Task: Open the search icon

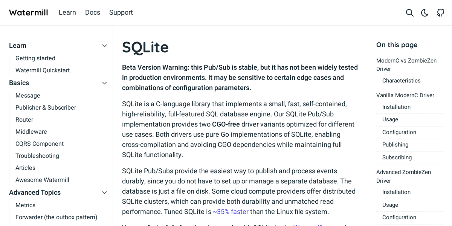Action: click(409, 12)
